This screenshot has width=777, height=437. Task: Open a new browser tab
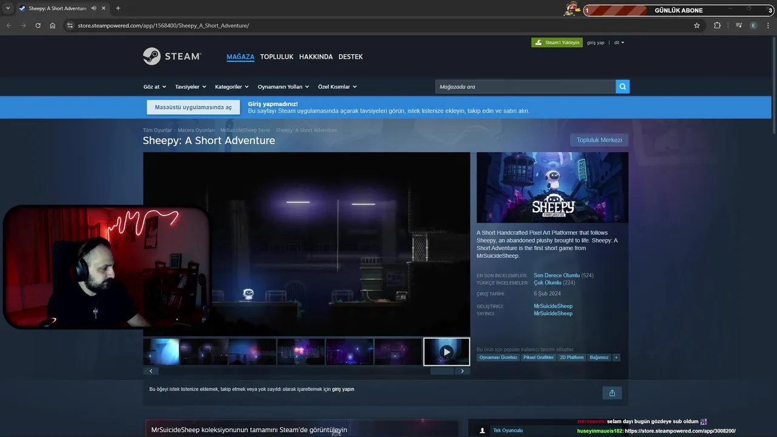118,8
